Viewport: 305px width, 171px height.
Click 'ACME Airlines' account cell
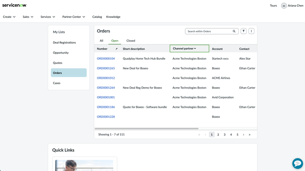click(x=221, y=78)
